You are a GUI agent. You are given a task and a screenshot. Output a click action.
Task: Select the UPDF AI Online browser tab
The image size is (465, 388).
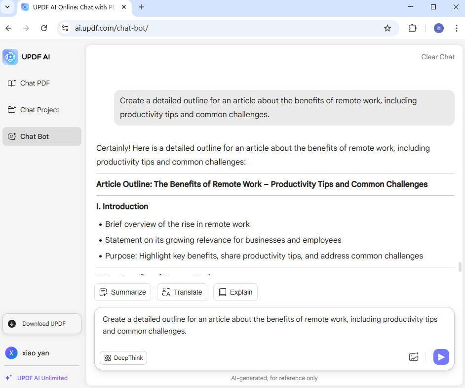pyautogui.click(x=75, y=7)
